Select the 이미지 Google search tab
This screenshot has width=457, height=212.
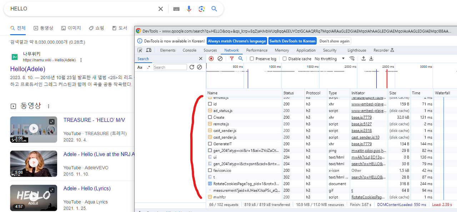coord(71,28)
